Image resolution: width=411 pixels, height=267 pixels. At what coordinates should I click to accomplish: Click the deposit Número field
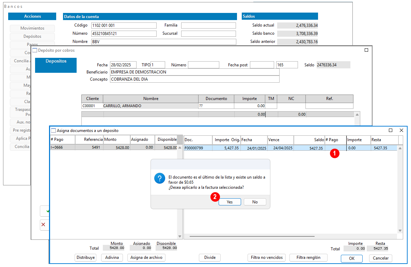[204, 65]
